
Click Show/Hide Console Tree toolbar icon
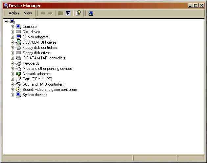click(x=68, y=13)
